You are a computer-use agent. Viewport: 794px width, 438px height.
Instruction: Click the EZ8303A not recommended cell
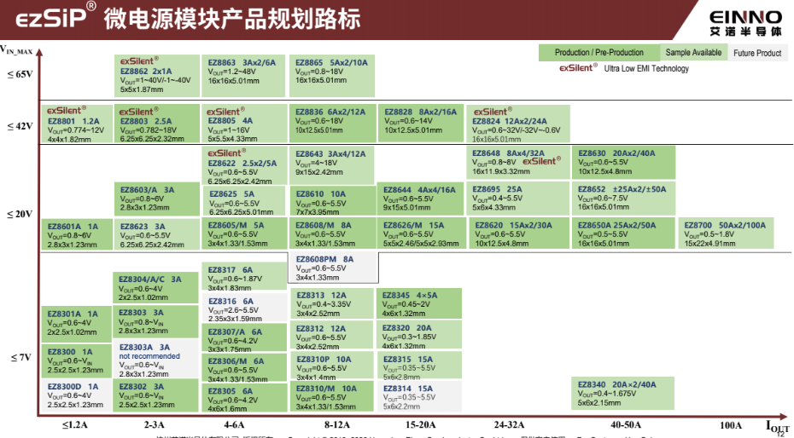(x=155, y=360)
